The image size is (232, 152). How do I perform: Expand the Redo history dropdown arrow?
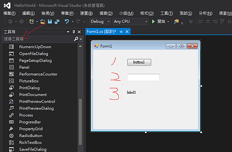(84, 22)
